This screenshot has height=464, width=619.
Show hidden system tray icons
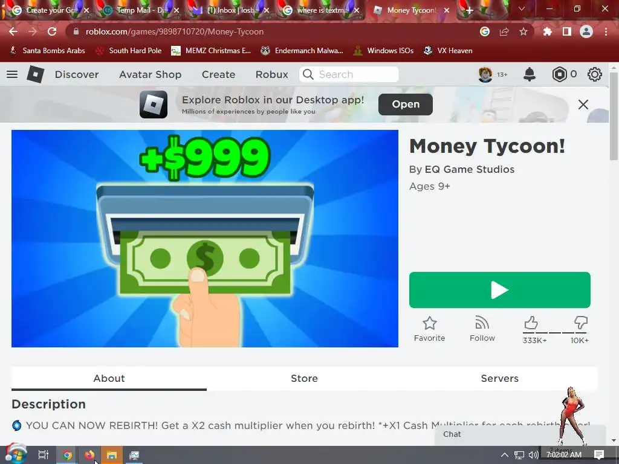tap(505, 455)
